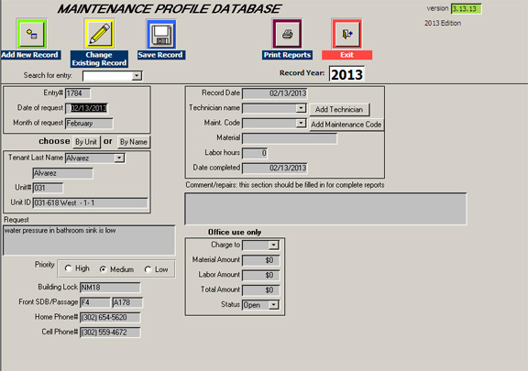This screenshot has height=371, width=528.
Task: Click the printer Print Reports icon
Action: (287, 34)
